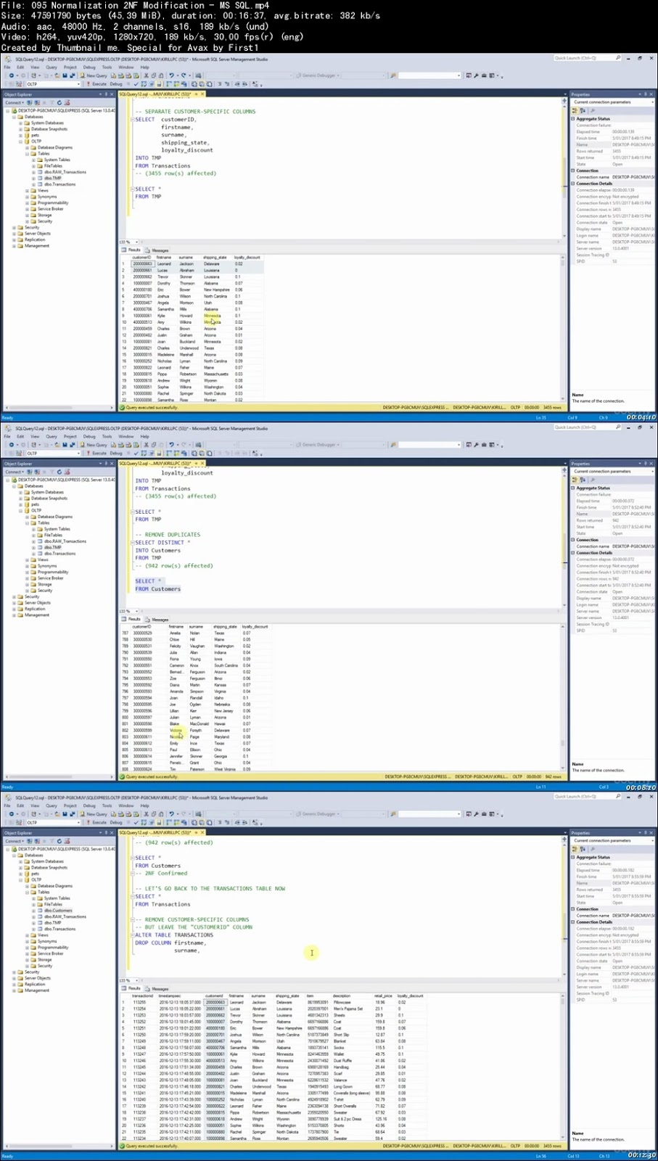Click the Undo icon in the bottom screenshot's toolbar
Viewport: 658px width, 1161px height.
coord(172,814)
